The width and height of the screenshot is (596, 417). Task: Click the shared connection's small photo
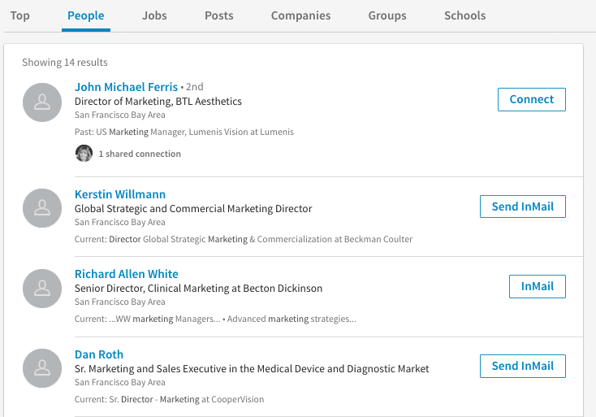(84, 153)
